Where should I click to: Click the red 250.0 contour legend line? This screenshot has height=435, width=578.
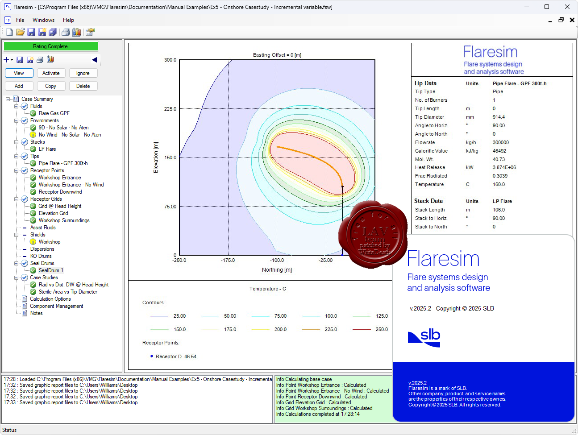pos(362,329)
